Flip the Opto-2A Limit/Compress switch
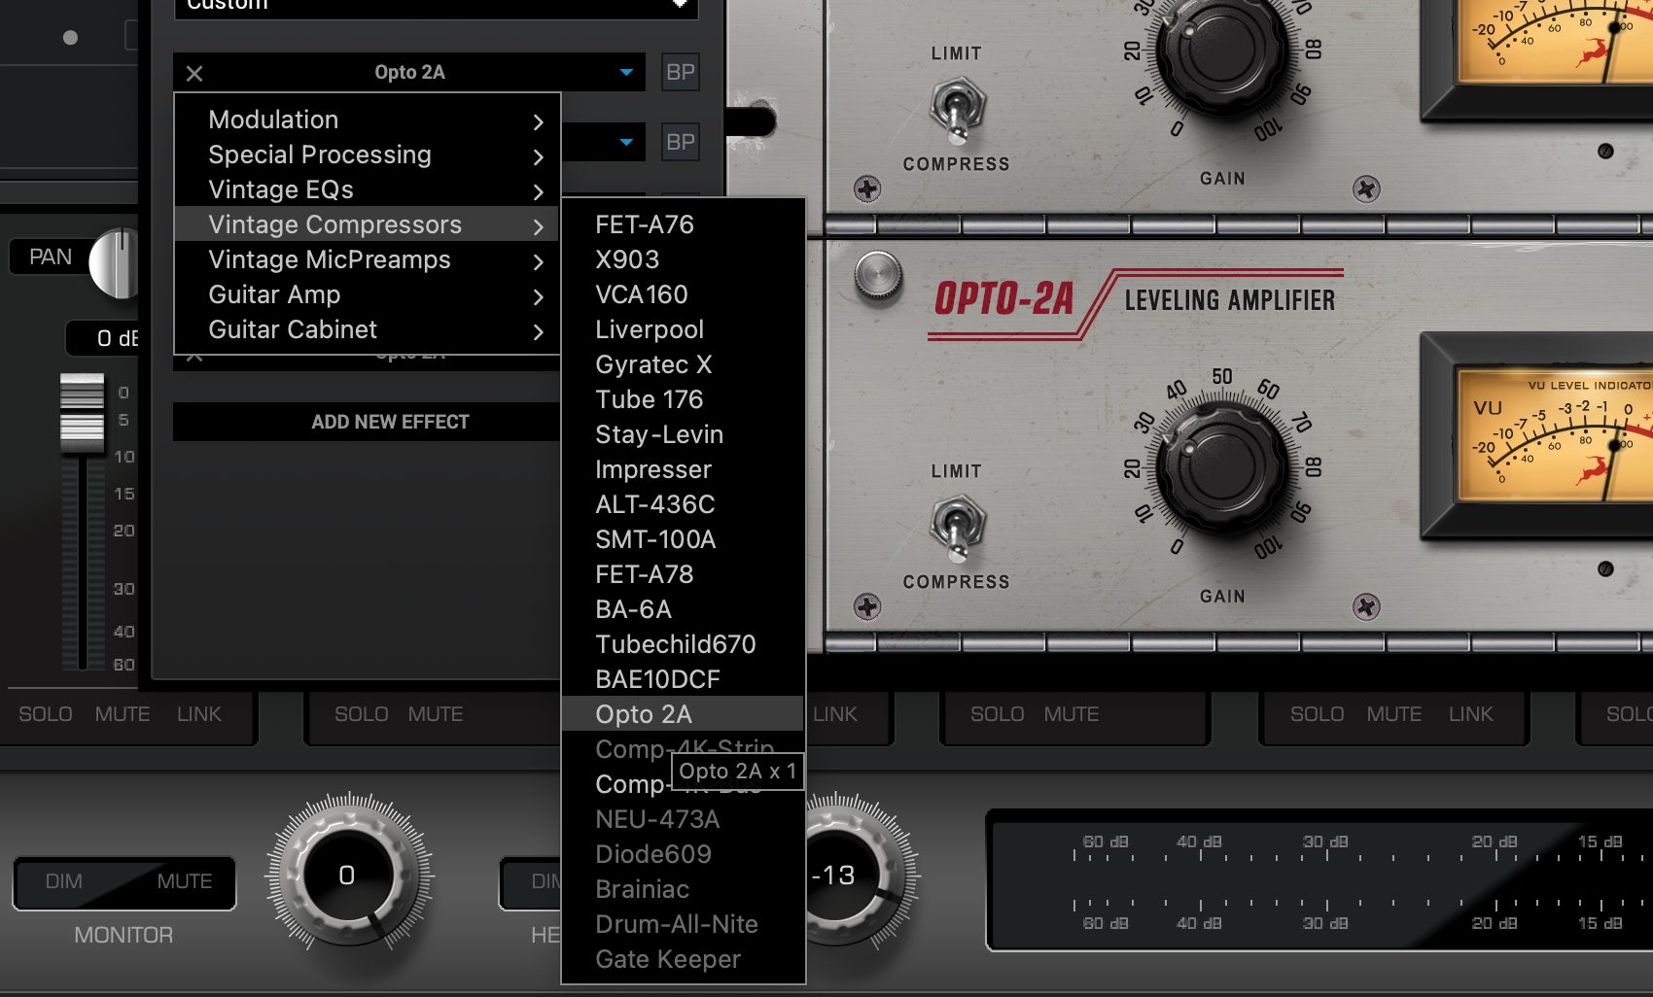This screenshot has width=1653, height=997. 958,527
